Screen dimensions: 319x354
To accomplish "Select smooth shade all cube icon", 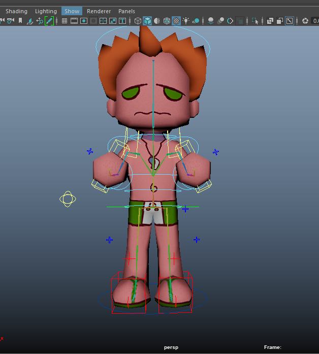I will coord(147,21).
